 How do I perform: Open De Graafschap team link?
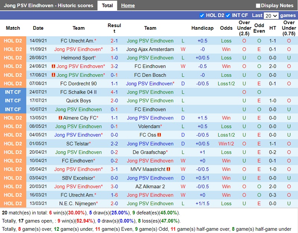[150, 152]
